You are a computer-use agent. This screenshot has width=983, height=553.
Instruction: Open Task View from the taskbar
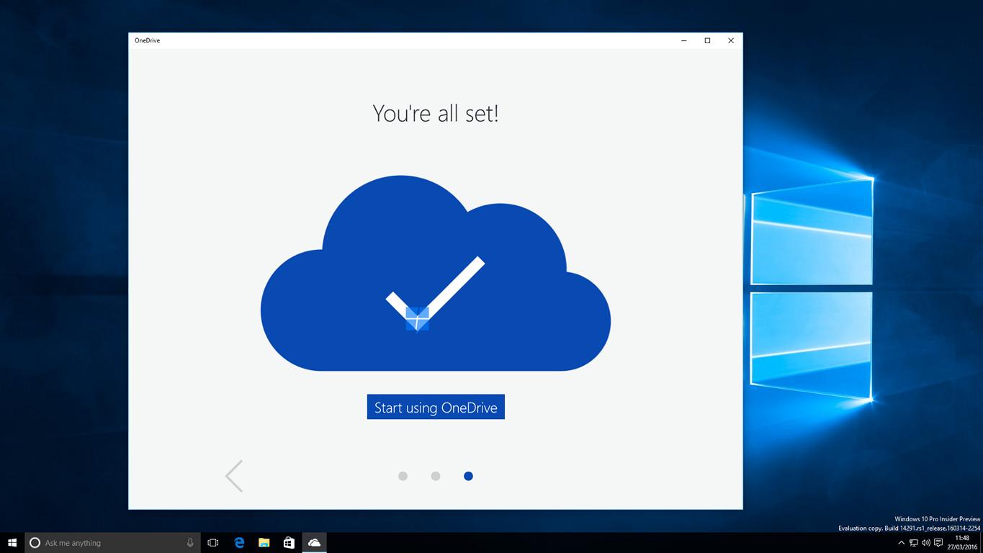[213, 543]
